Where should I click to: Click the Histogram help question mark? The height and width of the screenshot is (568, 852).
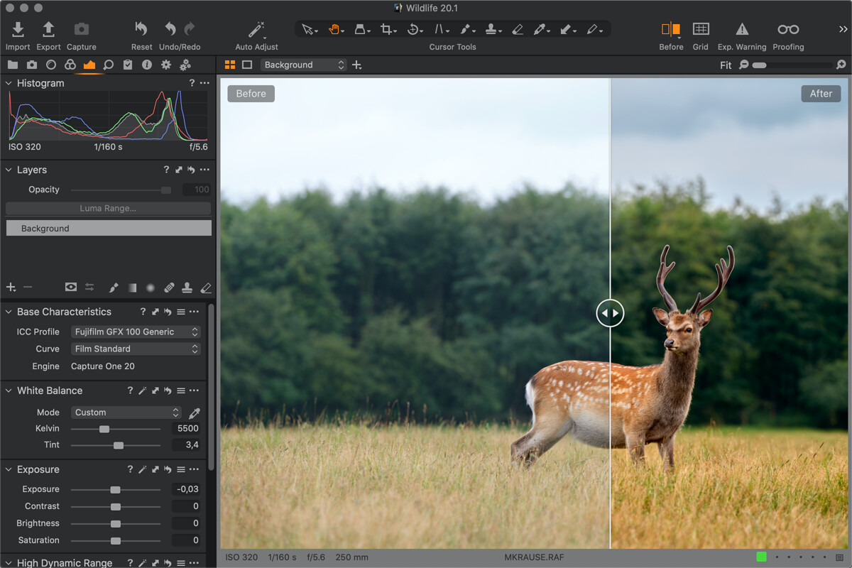coord(192,83)
